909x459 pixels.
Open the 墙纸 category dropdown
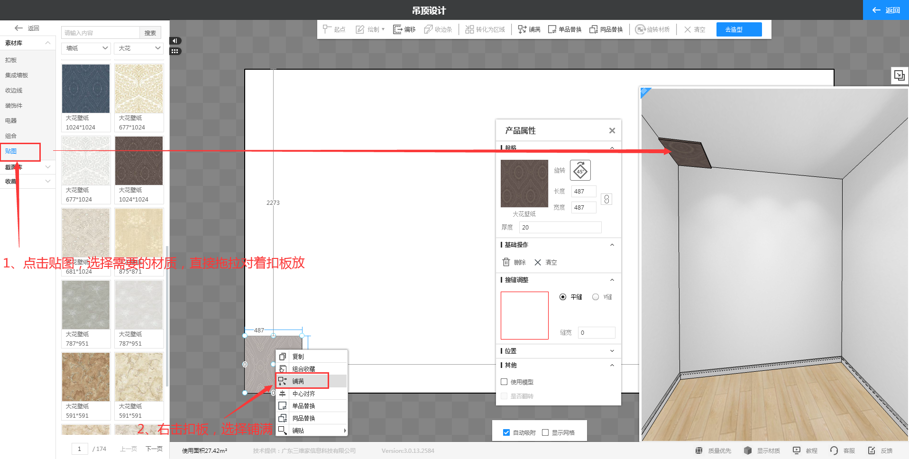click(x=86, y=48)
